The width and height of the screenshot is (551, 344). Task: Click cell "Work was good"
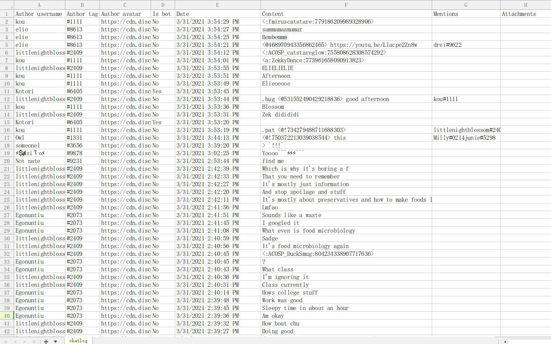346,300
